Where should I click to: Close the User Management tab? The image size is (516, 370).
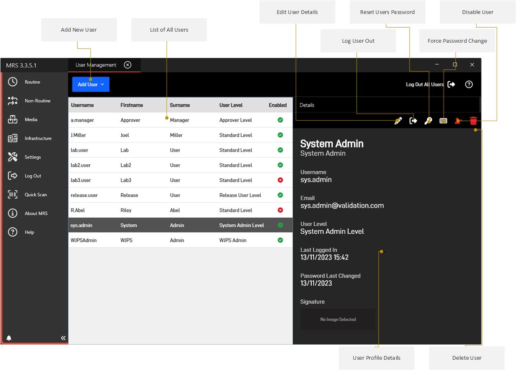[127, 65]
